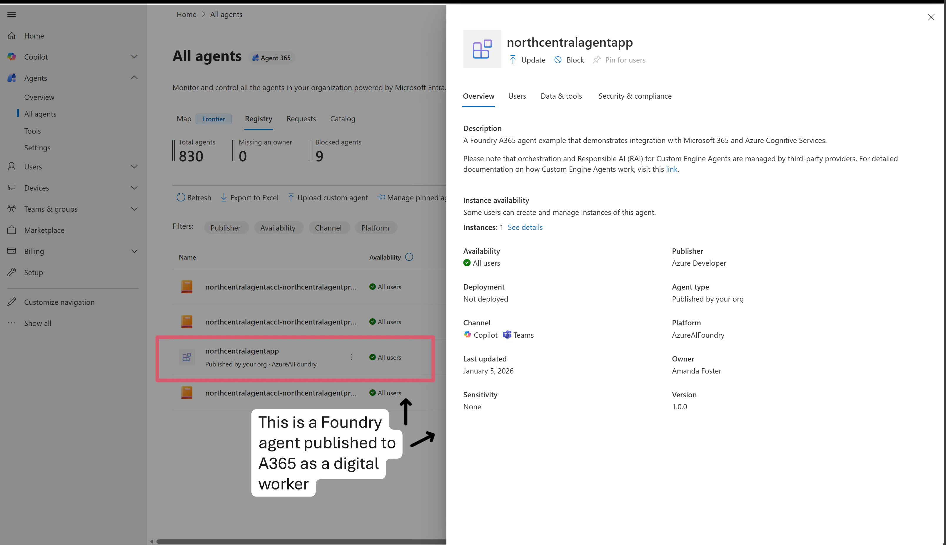946x545 pixels.
Task: Click the Frontier badge
Action: click(214, 119)
